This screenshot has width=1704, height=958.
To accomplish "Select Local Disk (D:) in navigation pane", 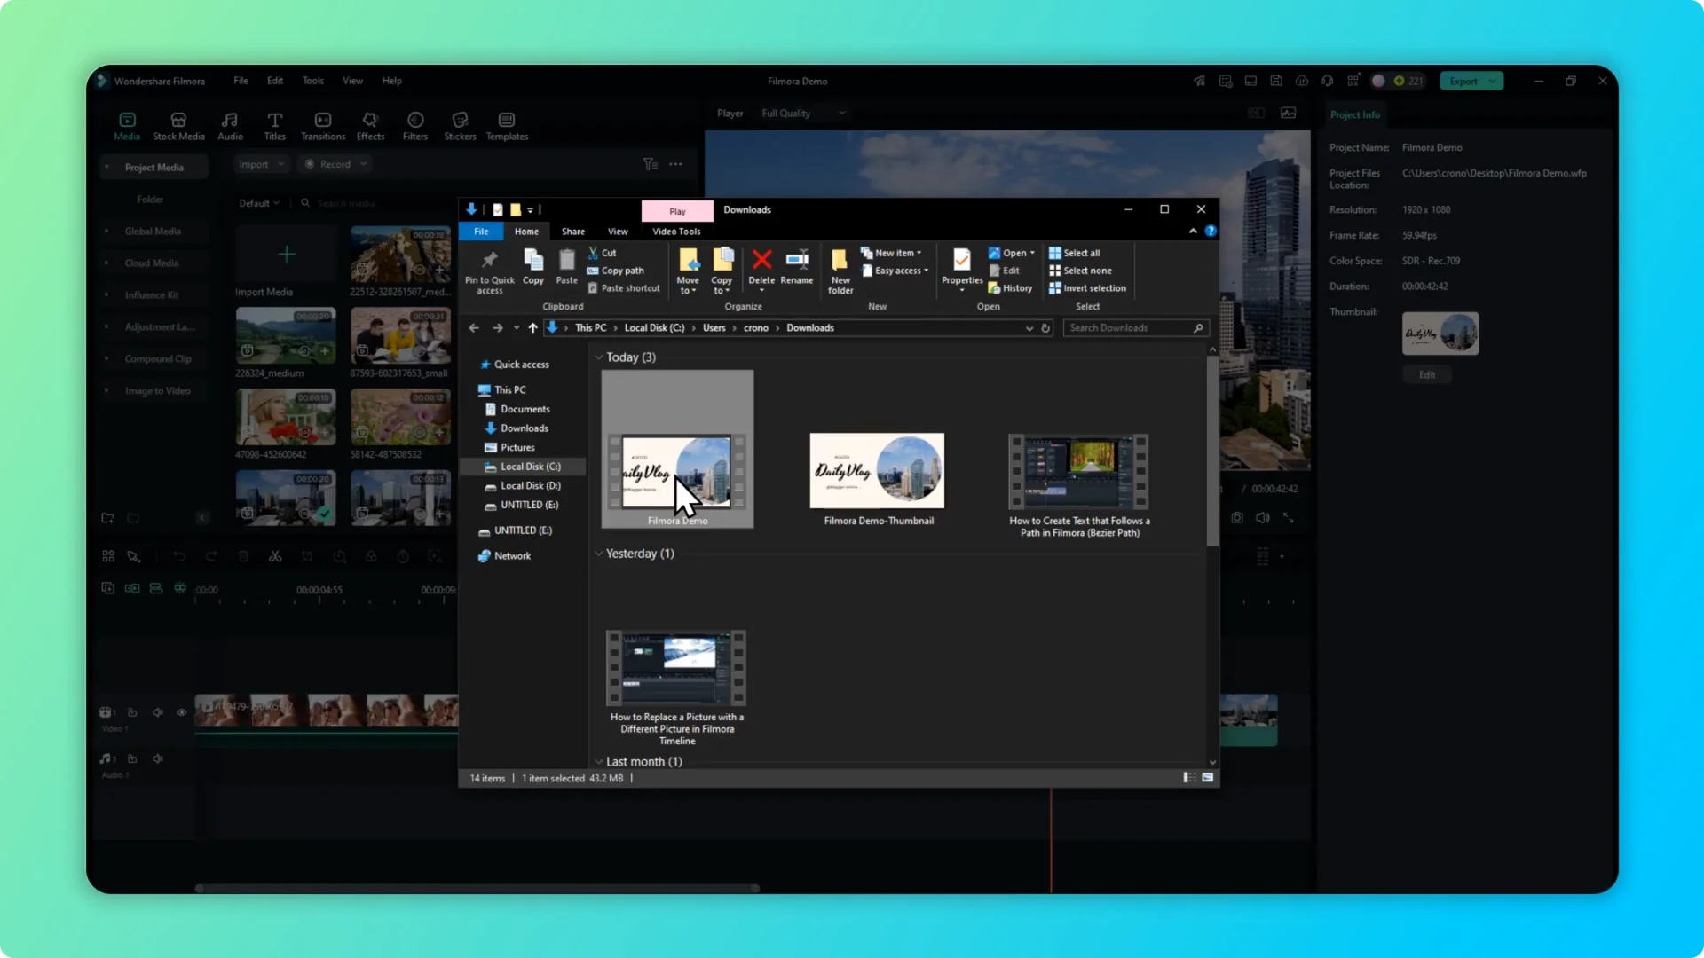I will click(530, 486).
